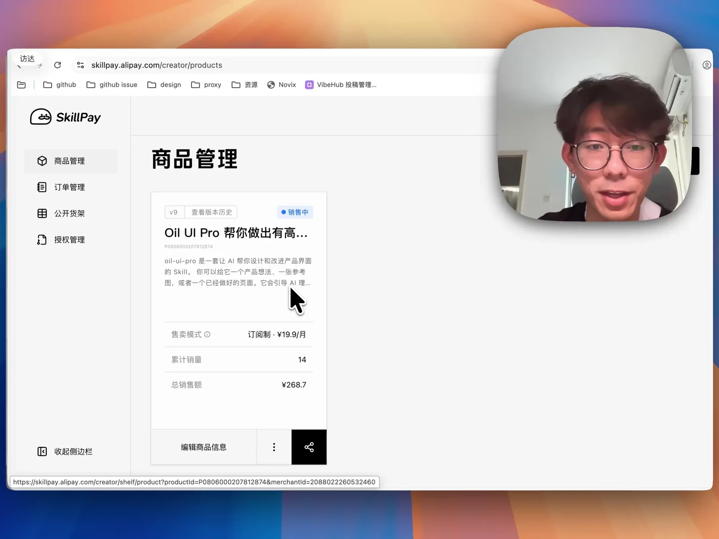This screenshot has height=539, width=719.
Task: Open the github issue bookmark folder
Action: click(112, 84)
